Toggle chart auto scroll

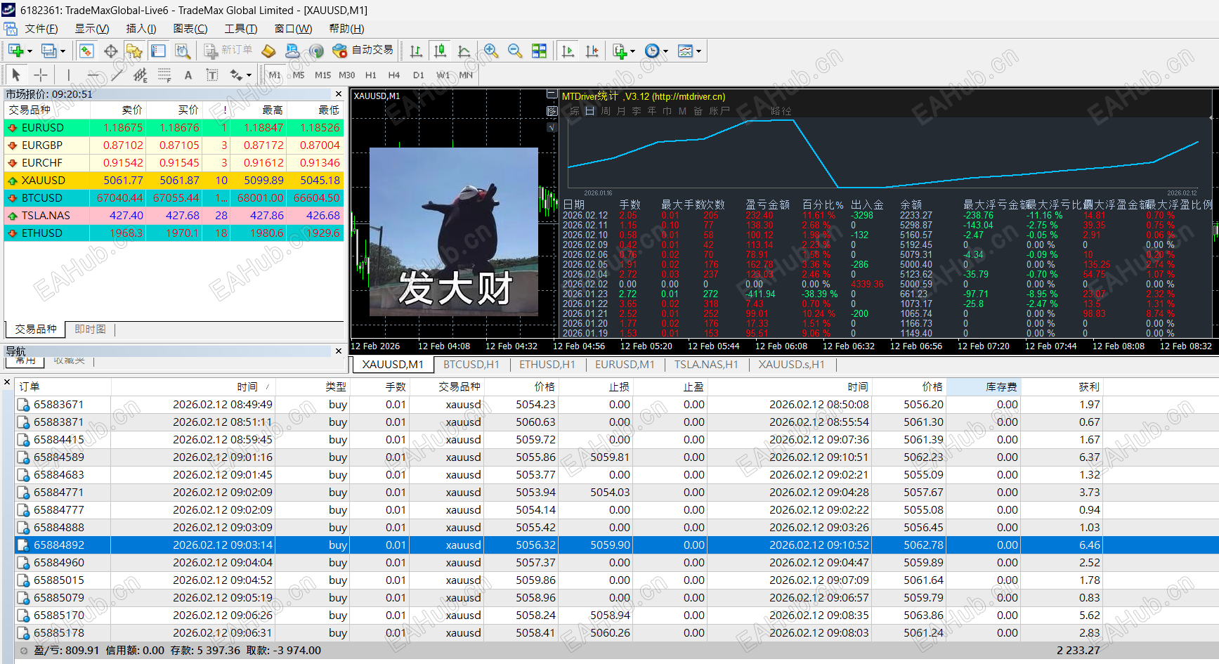[568, 51]
